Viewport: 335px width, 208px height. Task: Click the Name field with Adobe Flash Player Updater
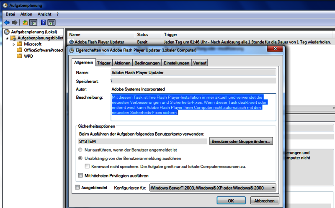point(193,72)
